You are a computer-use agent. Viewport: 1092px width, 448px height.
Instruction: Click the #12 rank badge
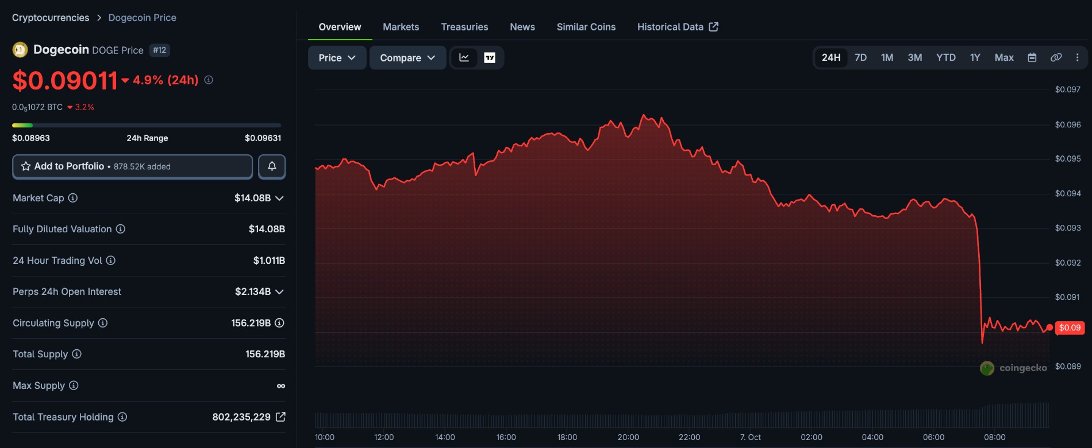click(x=160, y=50)
